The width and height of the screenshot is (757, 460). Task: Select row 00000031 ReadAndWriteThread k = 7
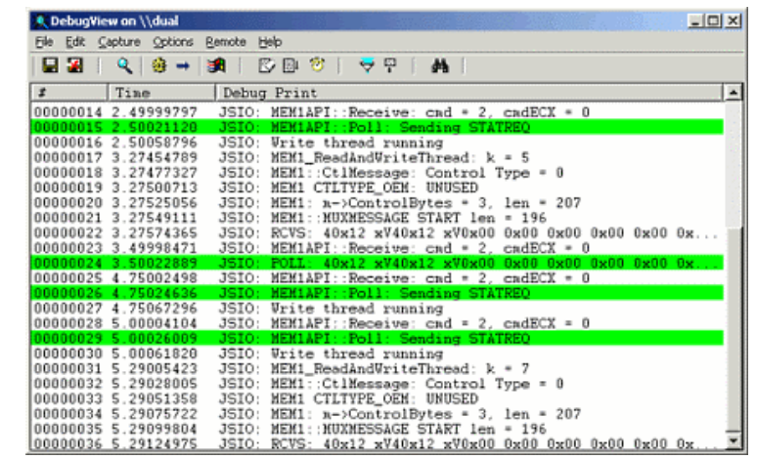[x=378, y=368]
